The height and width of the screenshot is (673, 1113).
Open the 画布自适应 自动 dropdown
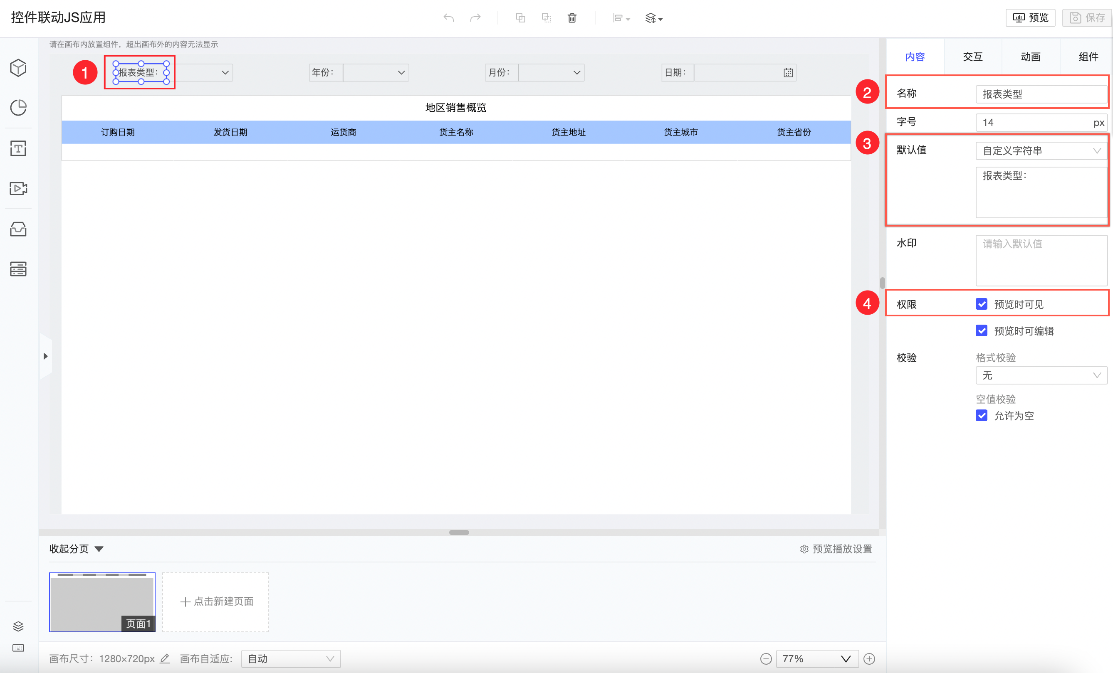[290, 658]
